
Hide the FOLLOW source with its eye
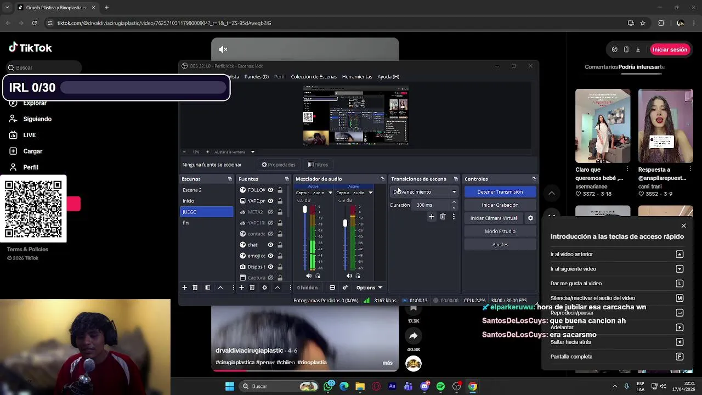point(270,190)
